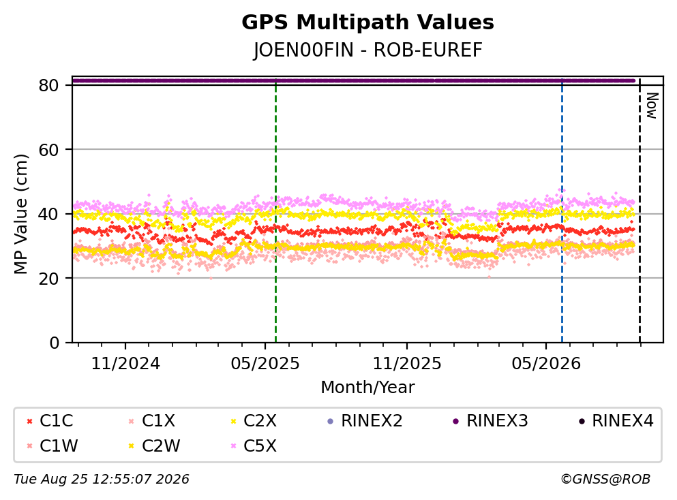
Task: Click the C1X pink legend marker
Action: coord(132,421)
